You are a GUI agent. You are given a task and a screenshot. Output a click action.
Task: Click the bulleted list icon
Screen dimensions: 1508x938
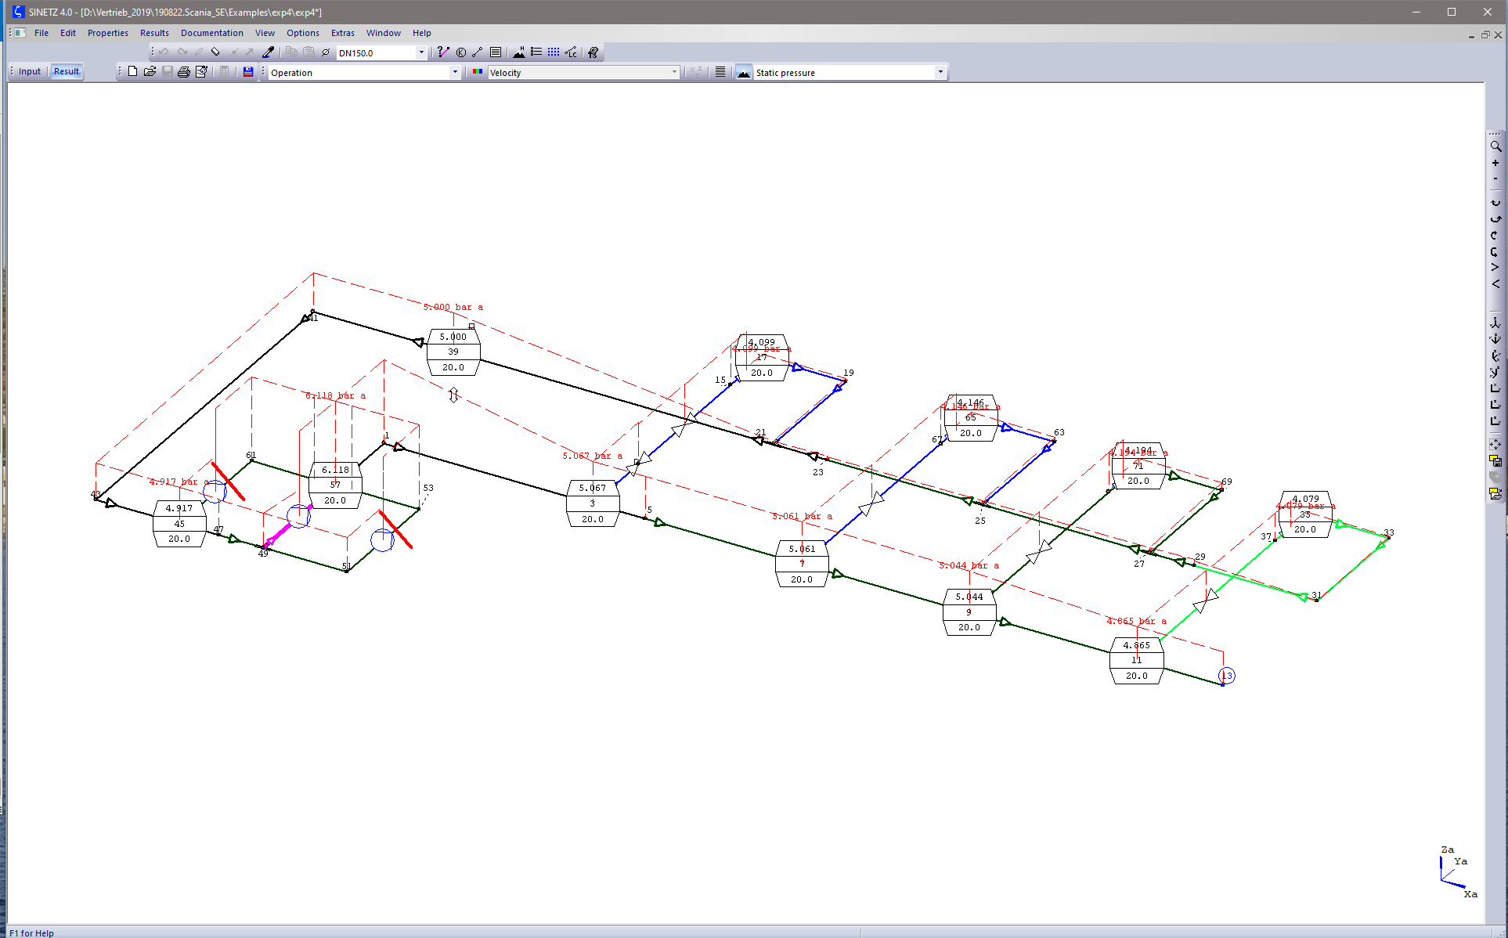536,52
